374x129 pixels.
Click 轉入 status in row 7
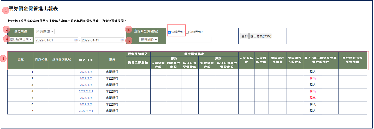pyautogui.click(x=313, y=111)
